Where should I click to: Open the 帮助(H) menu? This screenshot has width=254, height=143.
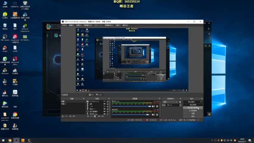tap(125, 25)
